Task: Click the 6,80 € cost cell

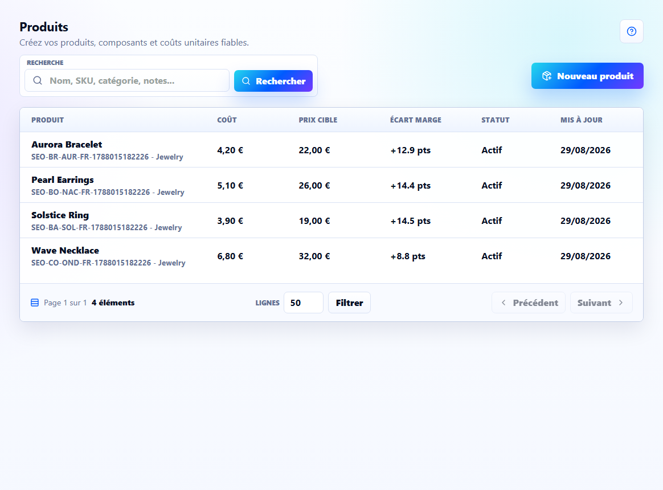Action: [230, 256]
